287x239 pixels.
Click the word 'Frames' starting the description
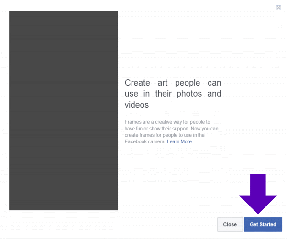[x=132, y=122]
